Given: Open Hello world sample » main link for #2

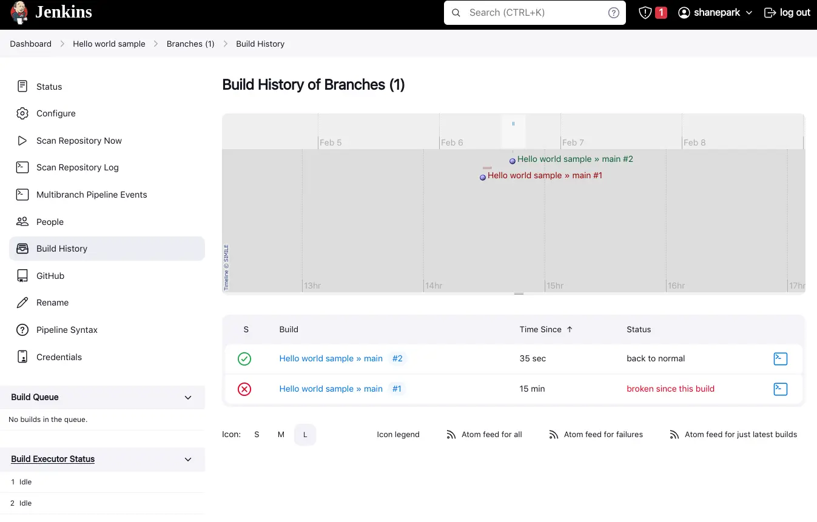Looking at the screenshot, I should pos(331,359).
